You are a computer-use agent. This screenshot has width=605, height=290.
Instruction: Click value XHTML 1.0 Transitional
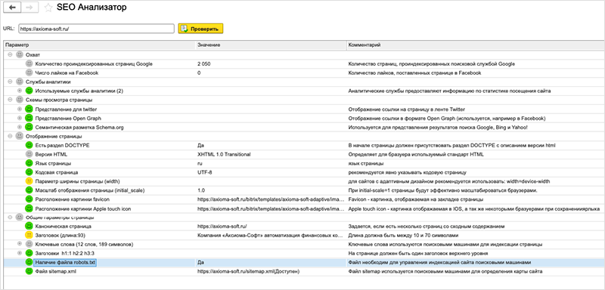coord(224,154)
